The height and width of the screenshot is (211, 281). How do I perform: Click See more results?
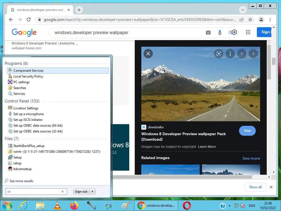click(x=21, y=181)
